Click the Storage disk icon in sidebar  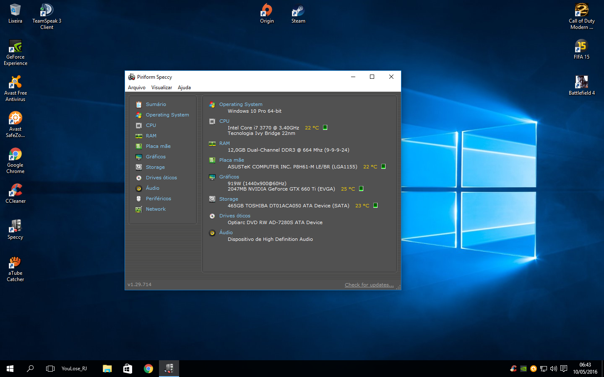139,167
